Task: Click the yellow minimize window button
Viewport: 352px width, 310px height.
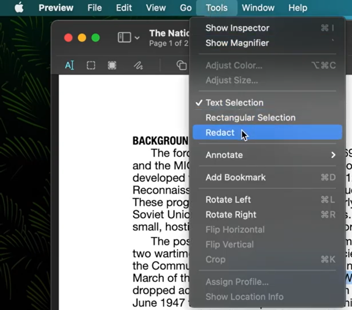Action: (82, 37)
